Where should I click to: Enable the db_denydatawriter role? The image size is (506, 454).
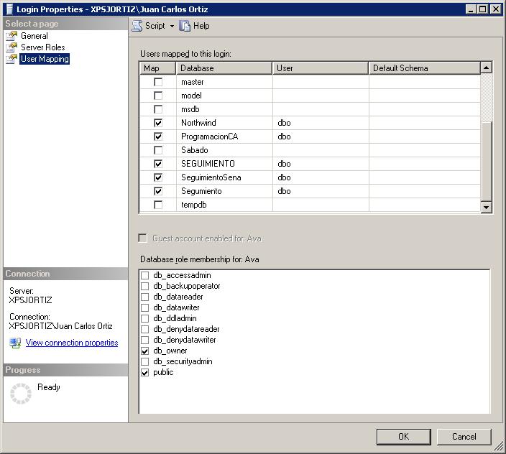[x=145, y=340]
